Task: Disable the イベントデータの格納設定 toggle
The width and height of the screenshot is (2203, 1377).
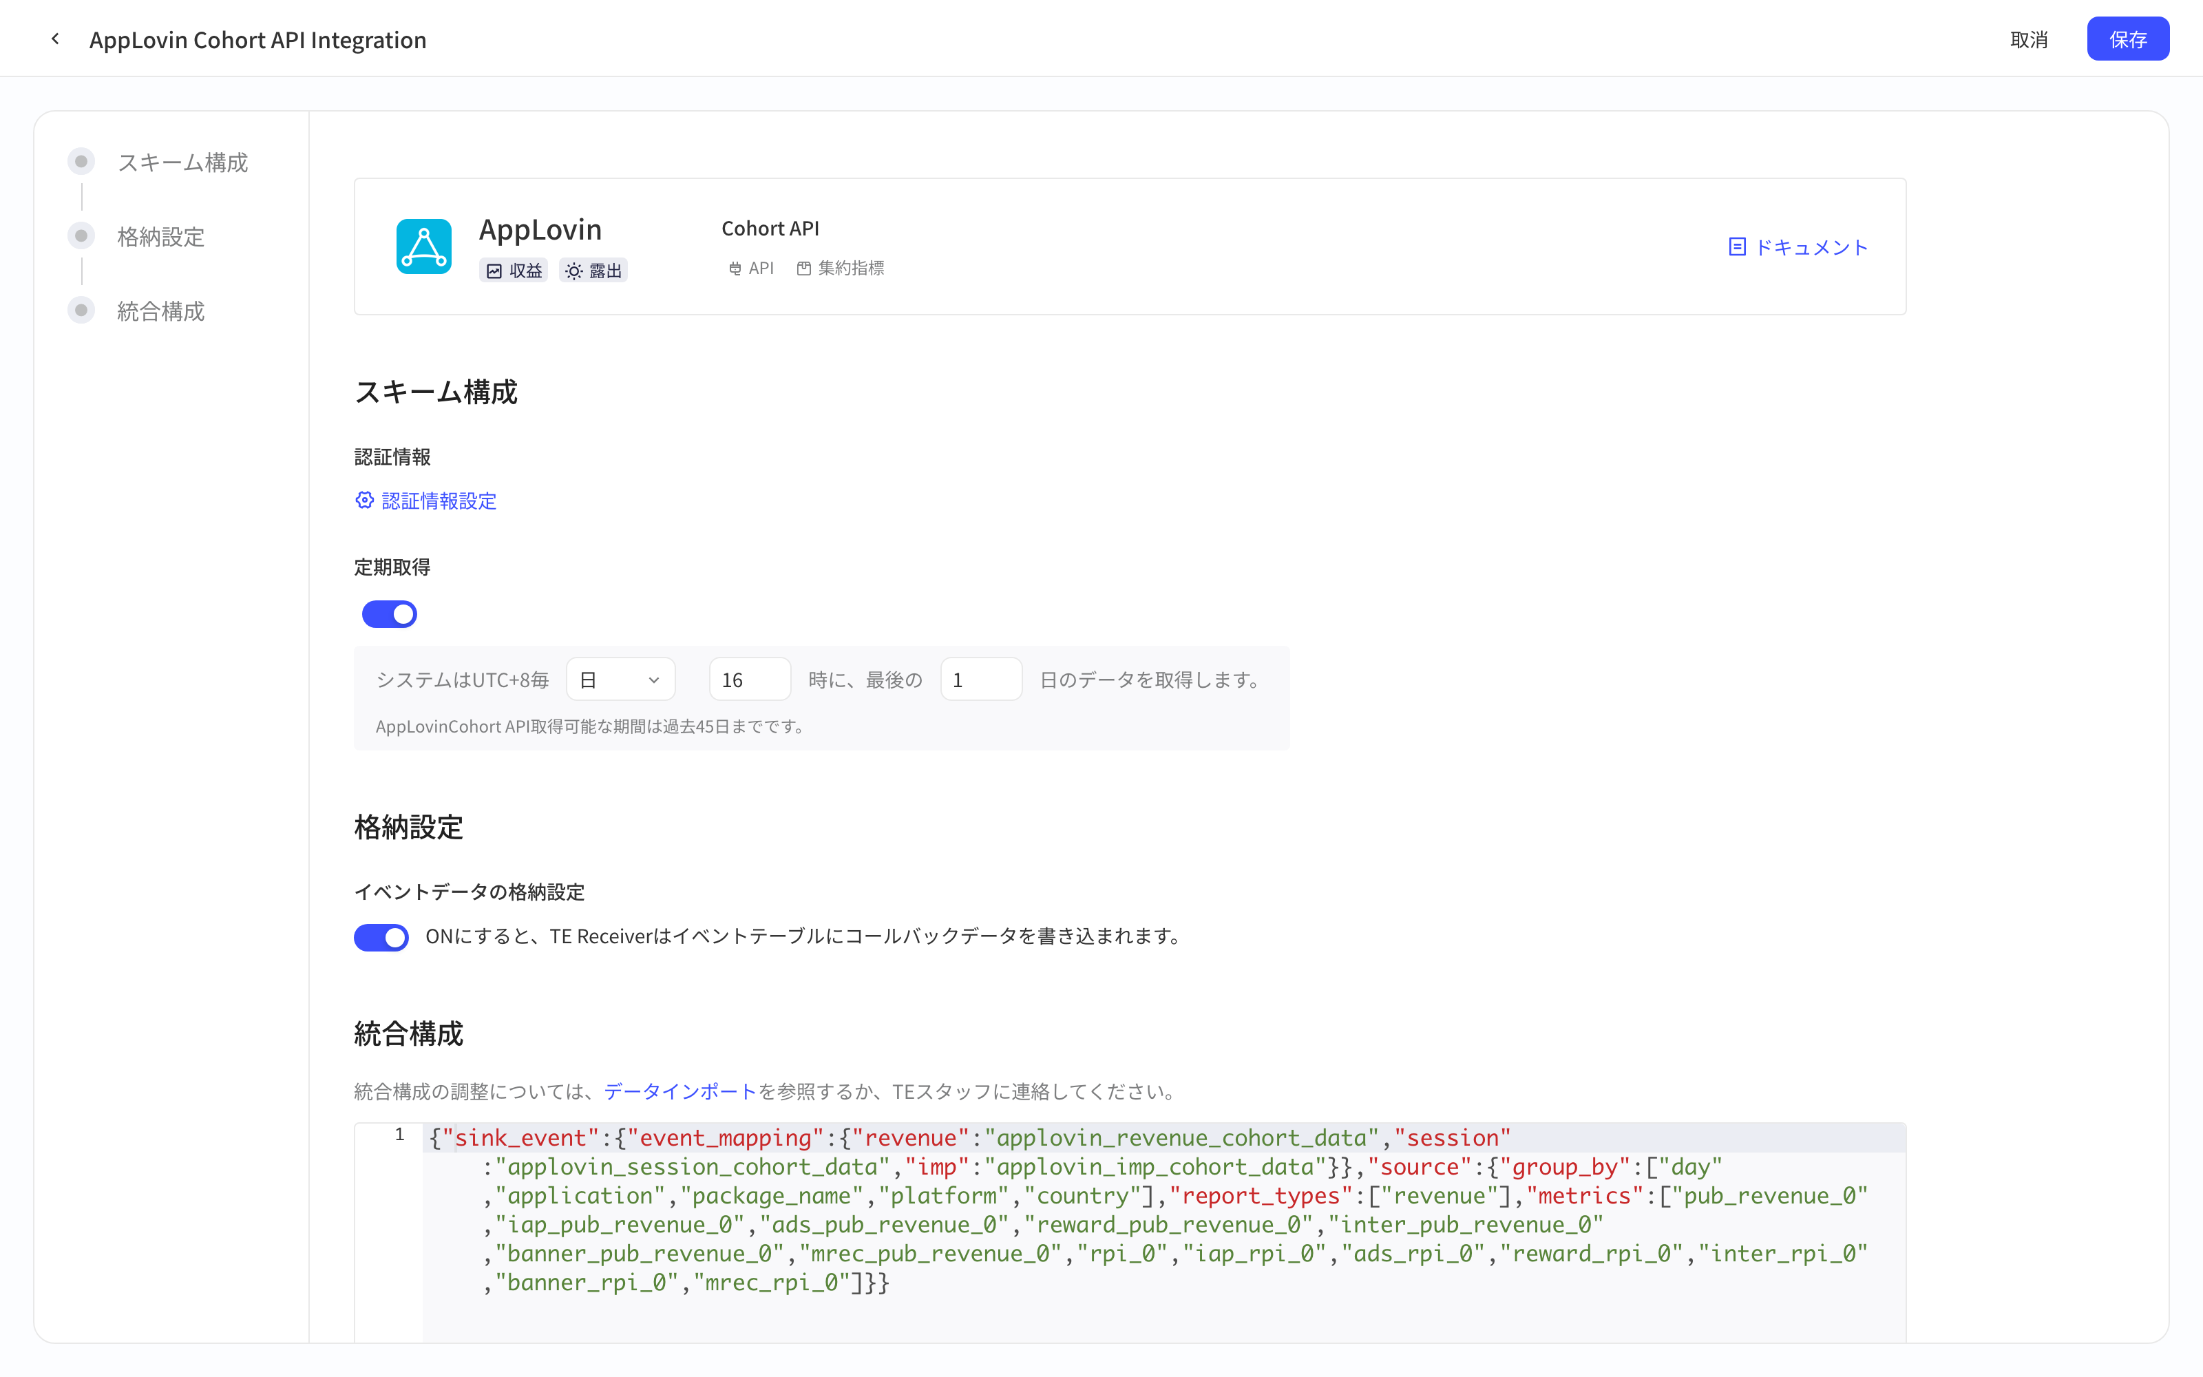Action: coord(381,937)
